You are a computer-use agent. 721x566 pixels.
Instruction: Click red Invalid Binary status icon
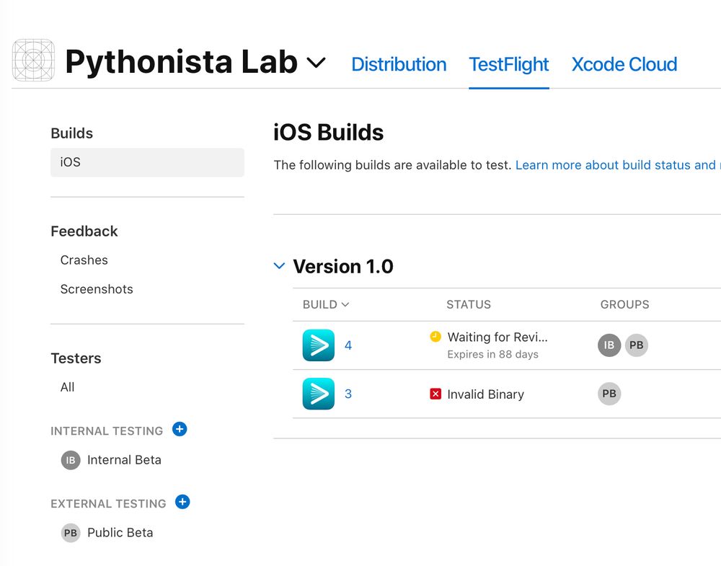click(435, 394)
